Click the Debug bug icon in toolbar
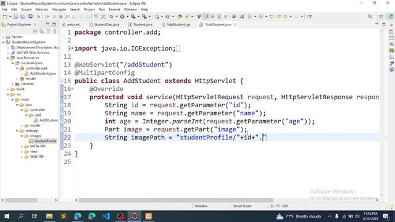The height and width of the screenshot is (222, 395). pyautogui.click(x=111, y=17)
